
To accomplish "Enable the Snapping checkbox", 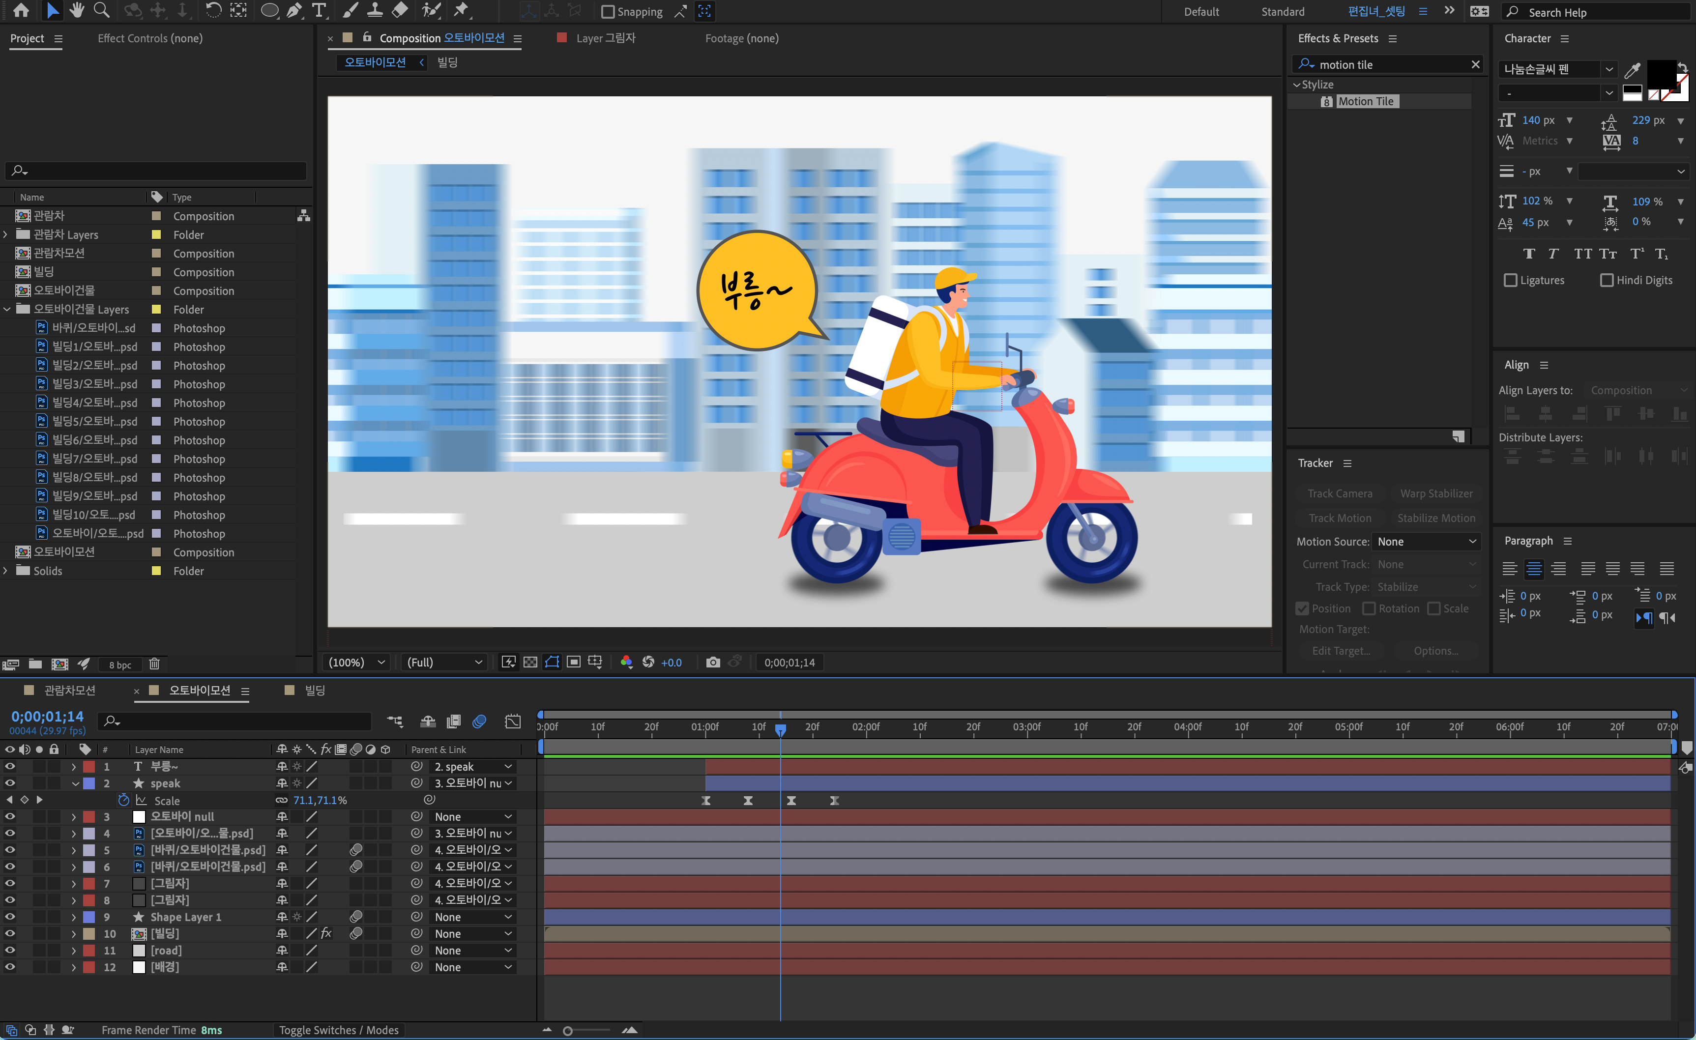I will pyautogui.click(x=608, y=12).
